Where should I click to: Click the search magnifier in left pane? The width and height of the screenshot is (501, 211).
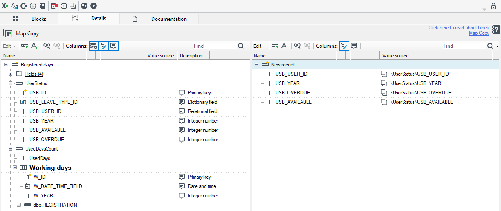click(x=240, y=46)
